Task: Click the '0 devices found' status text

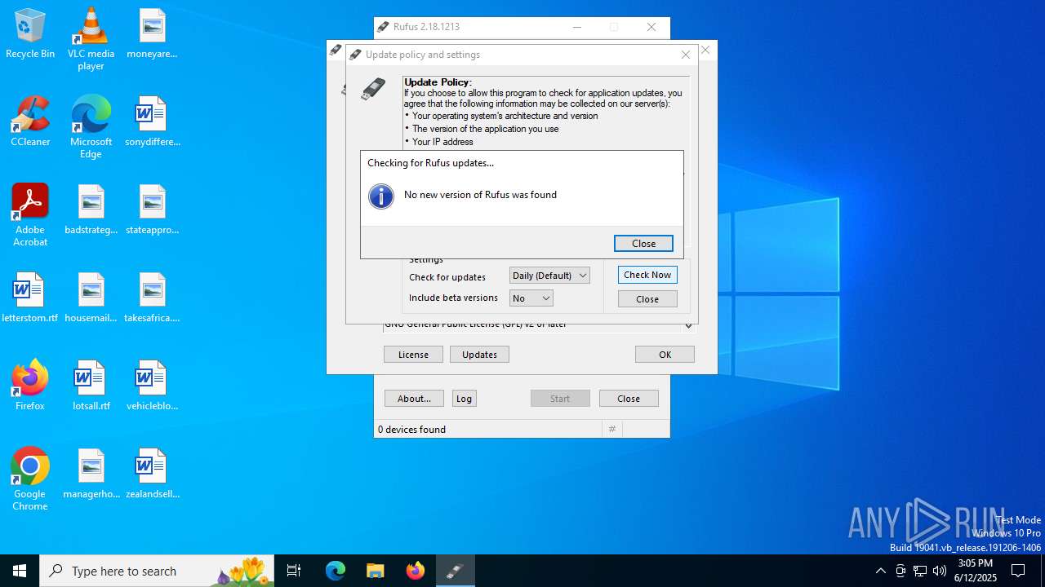Action: [x=411, y=429]
